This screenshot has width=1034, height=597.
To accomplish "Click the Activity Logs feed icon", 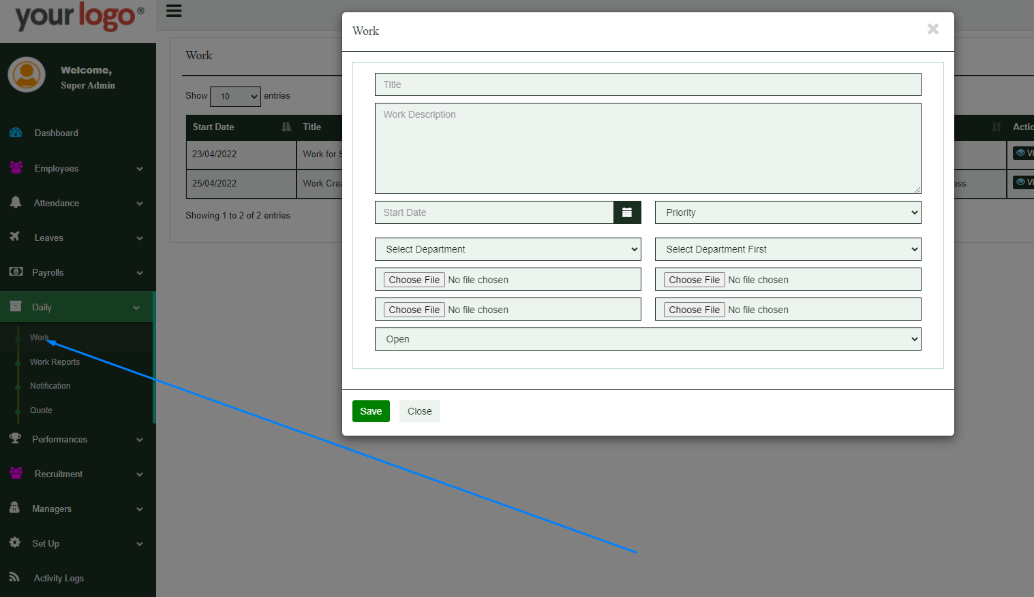I will pos(14,577).
